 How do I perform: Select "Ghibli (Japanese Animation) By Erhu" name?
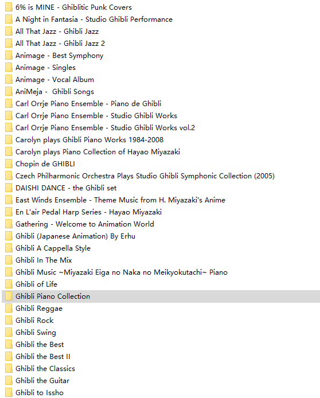tap(75, 236)
